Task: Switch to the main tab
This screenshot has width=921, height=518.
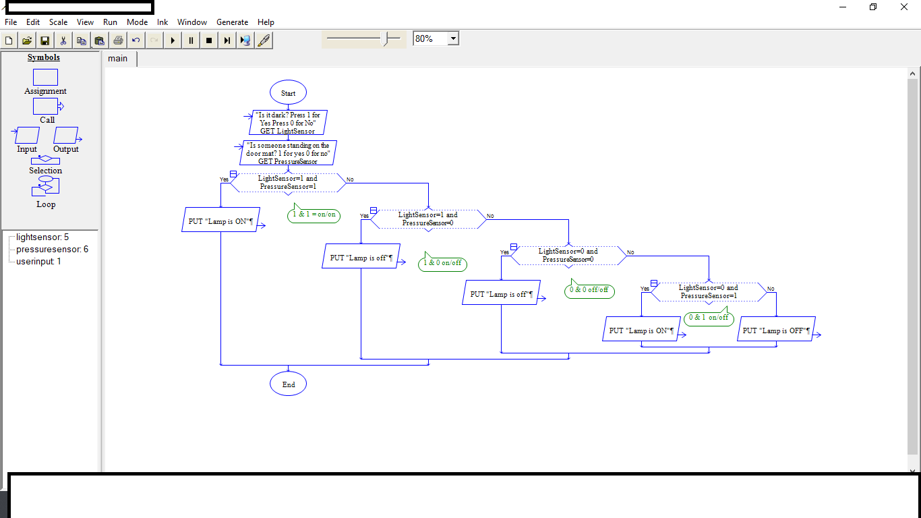Action: coord(119,58)
